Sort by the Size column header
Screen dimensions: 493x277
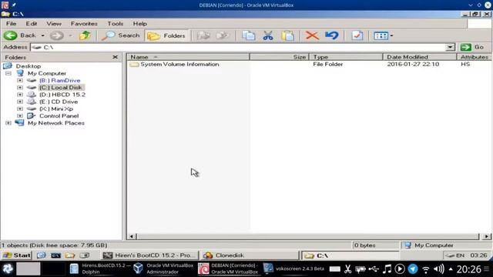(x=279, y=57)
